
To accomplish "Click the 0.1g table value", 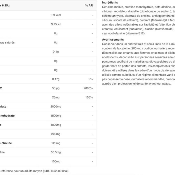I will [56, 52].
